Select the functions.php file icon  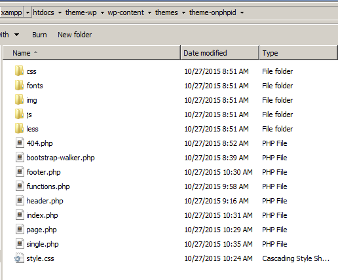pyautogui.click(x=20, y=186)
